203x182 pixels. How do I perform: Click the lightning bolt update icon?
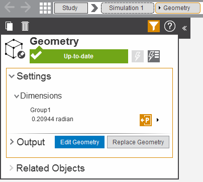tap(138, 56)
